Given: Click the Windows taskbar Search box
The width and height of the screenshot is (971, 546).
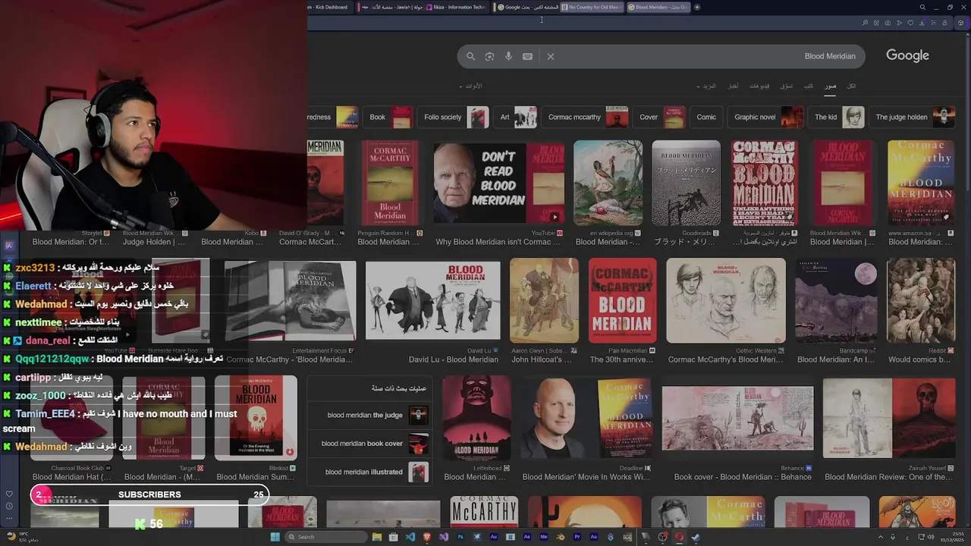Looking at the screenshot, I should click(x=326, y=537).
